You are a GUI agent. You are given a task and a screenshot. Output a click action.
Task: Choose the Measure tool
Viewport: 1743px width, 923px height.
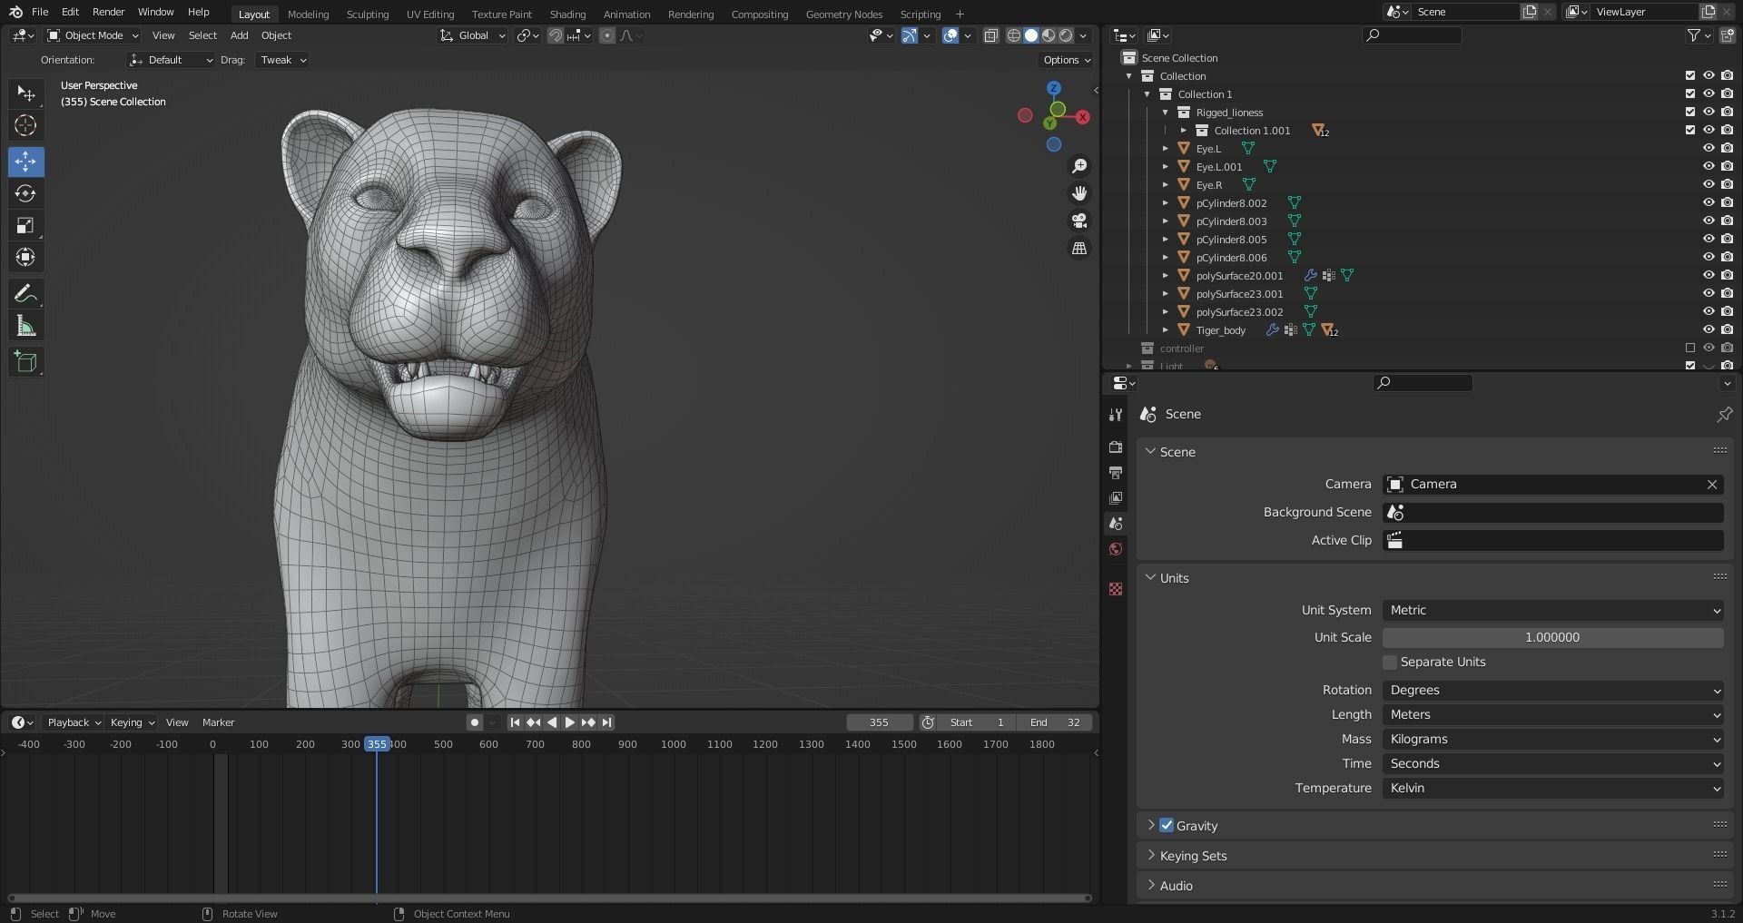click(25, 325)
